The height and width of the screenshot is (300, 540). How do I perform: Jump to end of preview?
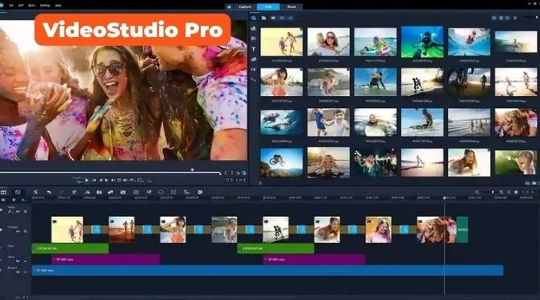[x=113, y=180]
